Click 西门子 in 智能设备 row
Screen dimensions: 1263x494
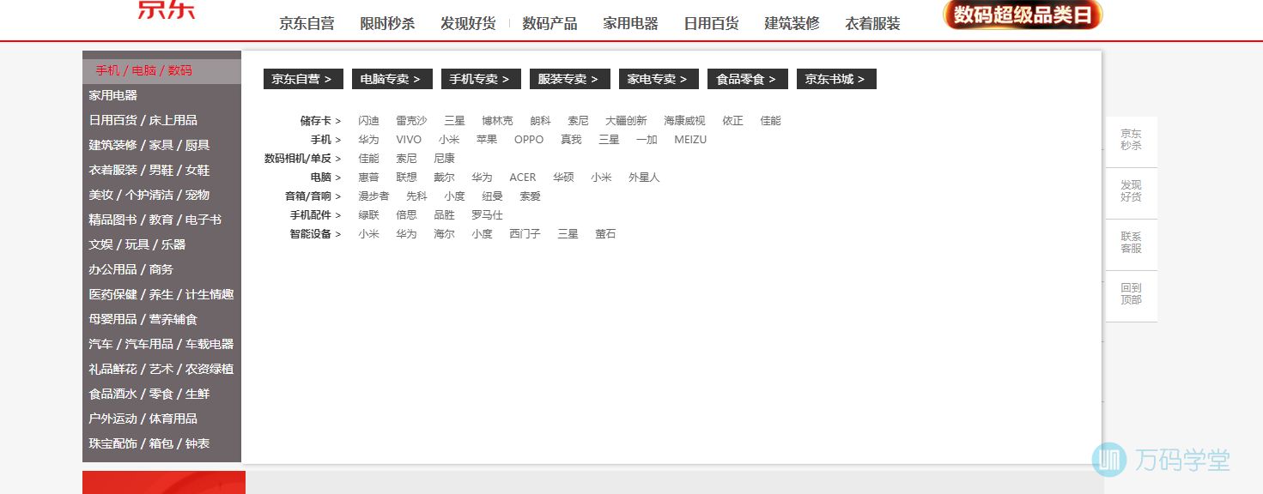tap(525, 234)
